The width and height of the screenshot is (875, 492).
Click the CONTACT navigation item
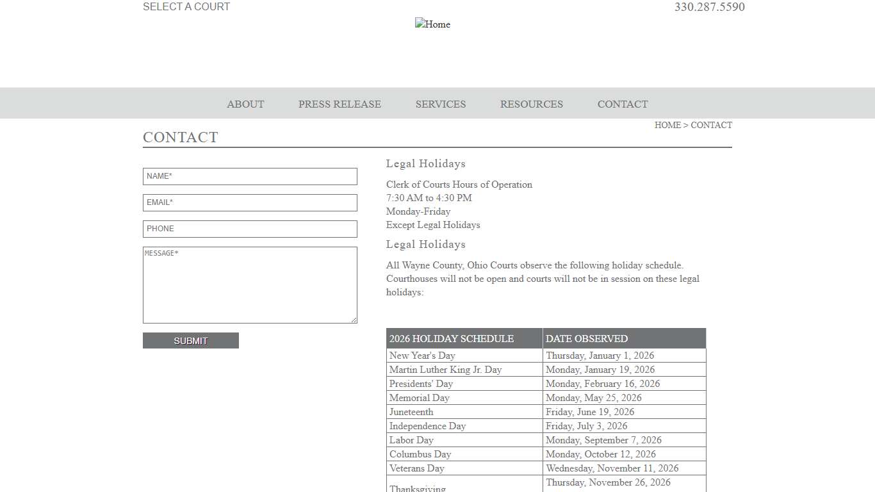(622, 104)
